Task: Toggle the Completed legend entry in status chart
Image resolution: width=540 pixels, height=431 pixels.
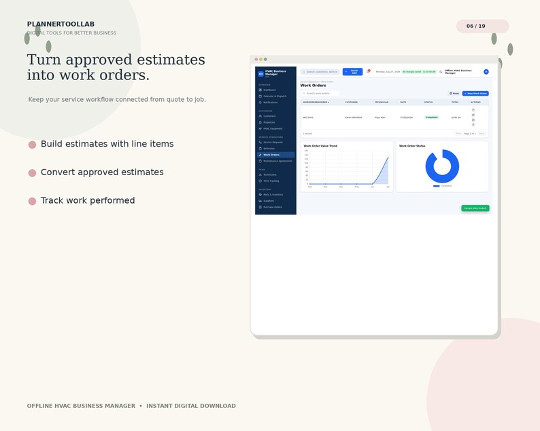Action: click(x=442, y=186)
